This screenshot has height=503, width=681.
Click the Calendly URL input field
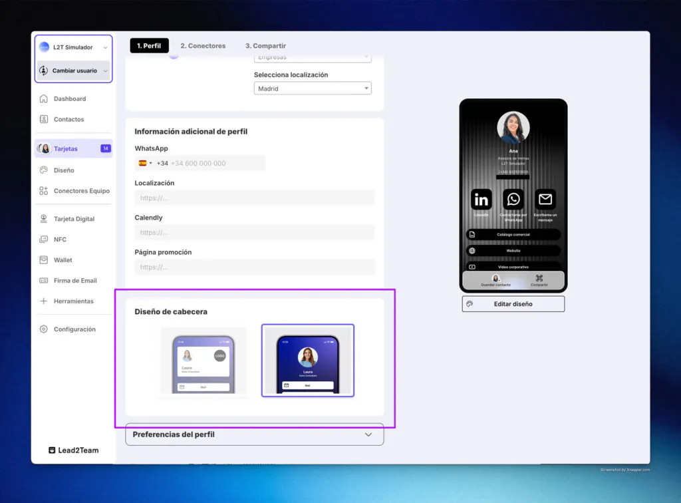254,232
